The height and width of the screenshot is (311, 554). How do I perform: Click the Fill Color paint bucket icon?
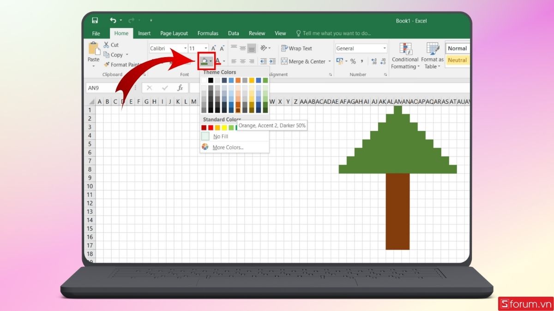tap(204, 61)
